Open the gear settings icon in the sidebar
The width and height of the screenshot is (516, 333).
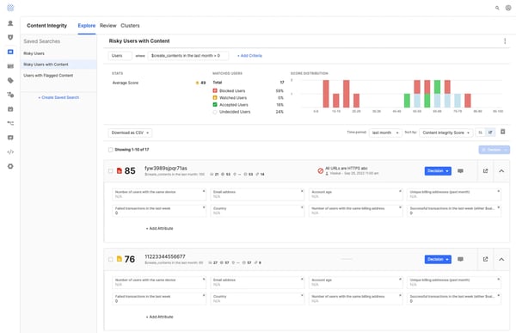tap(10, 166)
